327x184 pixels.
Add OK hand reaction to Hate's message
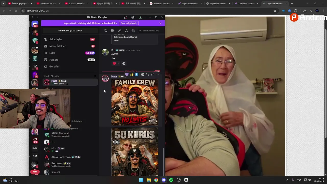(132, 74)
